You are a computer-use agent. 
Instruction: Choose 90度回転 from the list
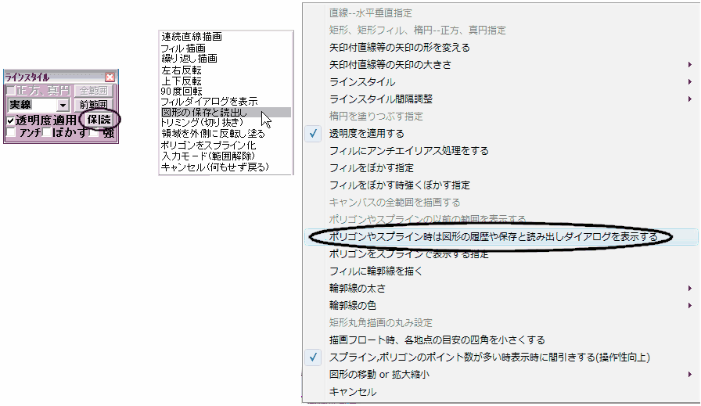point(181,91)
